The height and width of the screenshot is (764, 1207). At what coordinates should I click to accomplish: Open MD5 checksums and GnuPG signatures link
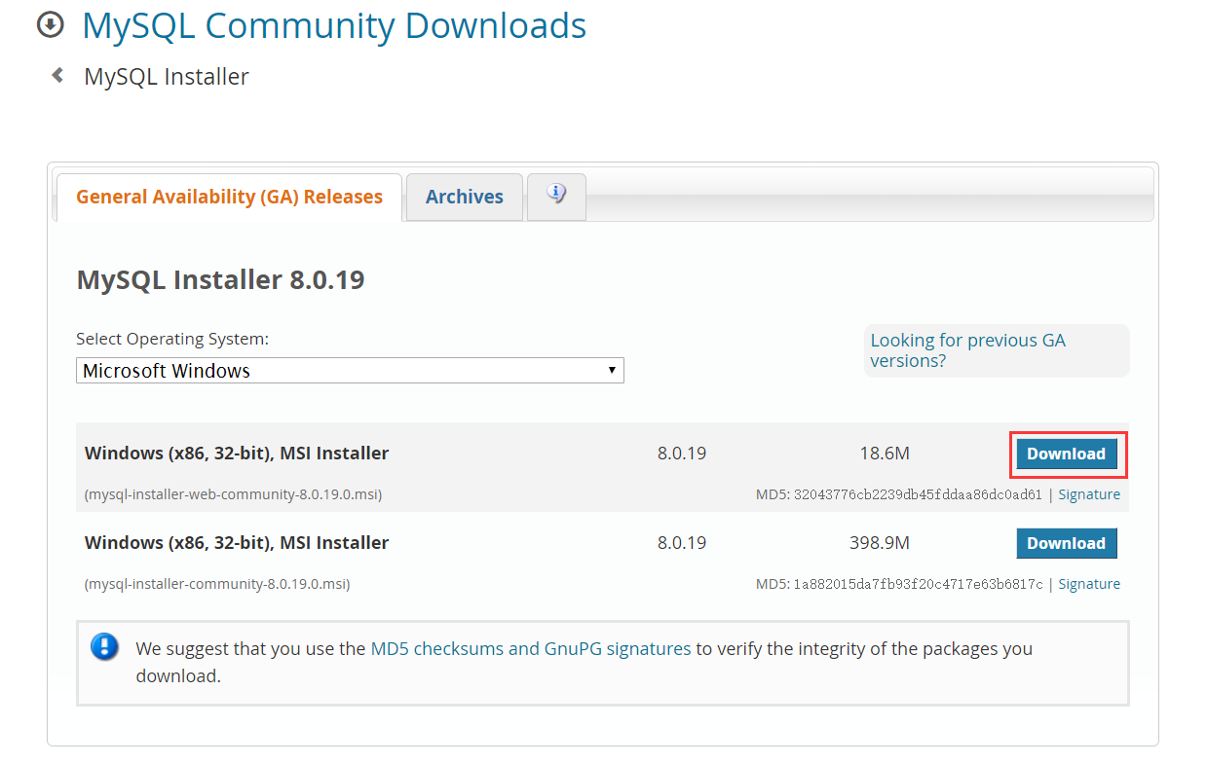531,648
